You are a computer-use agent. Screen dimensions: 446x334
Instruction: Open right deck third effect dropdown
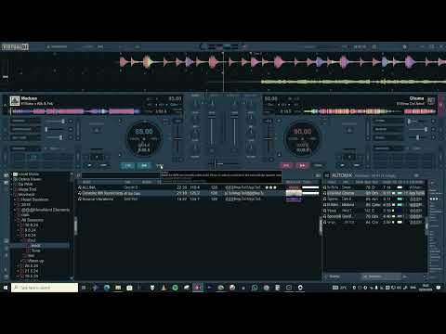[x=387, y=137]
